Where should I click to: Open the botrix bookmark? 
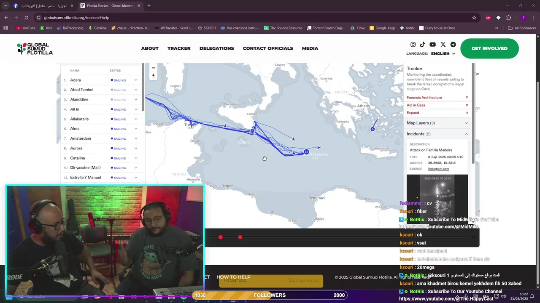(407, 28)
